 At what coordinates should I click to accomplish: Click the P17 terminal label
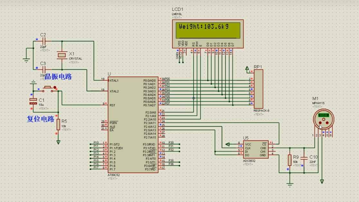tap(96, 167)
